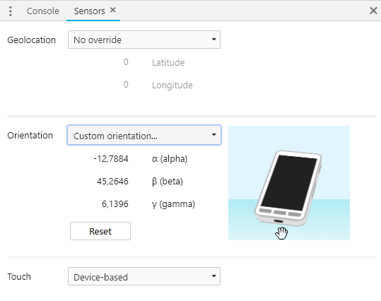Click the Longitude input field
The height and width of the screenshot is (301, 381).
click(100, 85)
